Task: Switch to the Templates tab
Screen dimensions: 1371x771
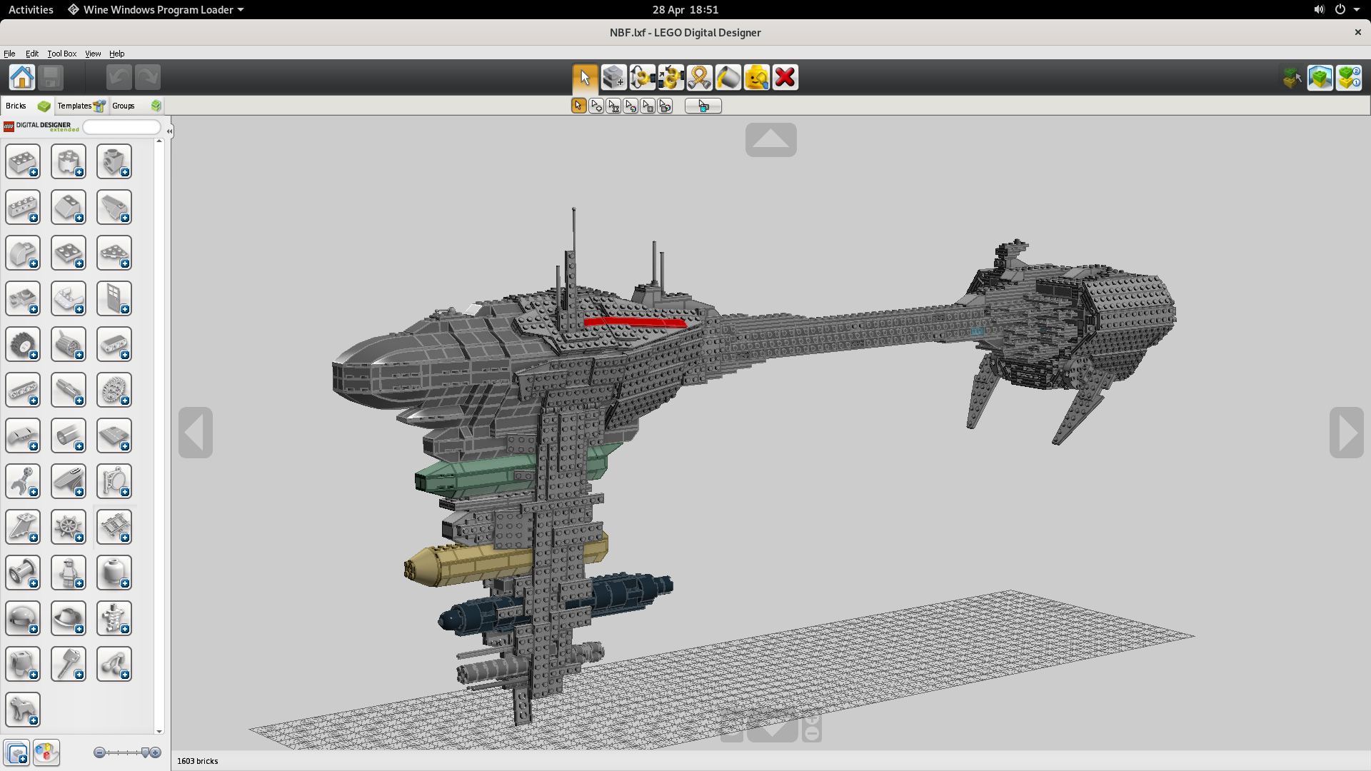Action: (x=75, y=104)
